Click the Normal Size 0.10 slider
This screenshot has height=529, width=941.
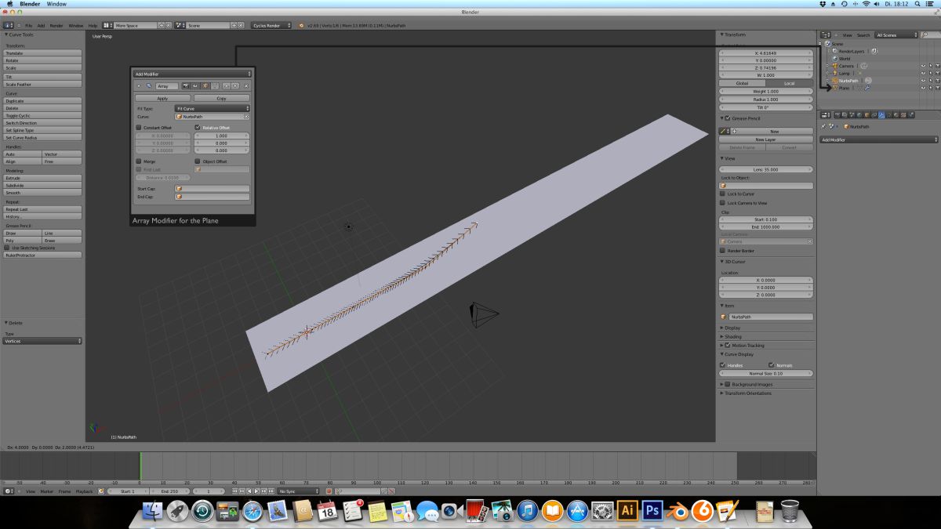[766, 374]
